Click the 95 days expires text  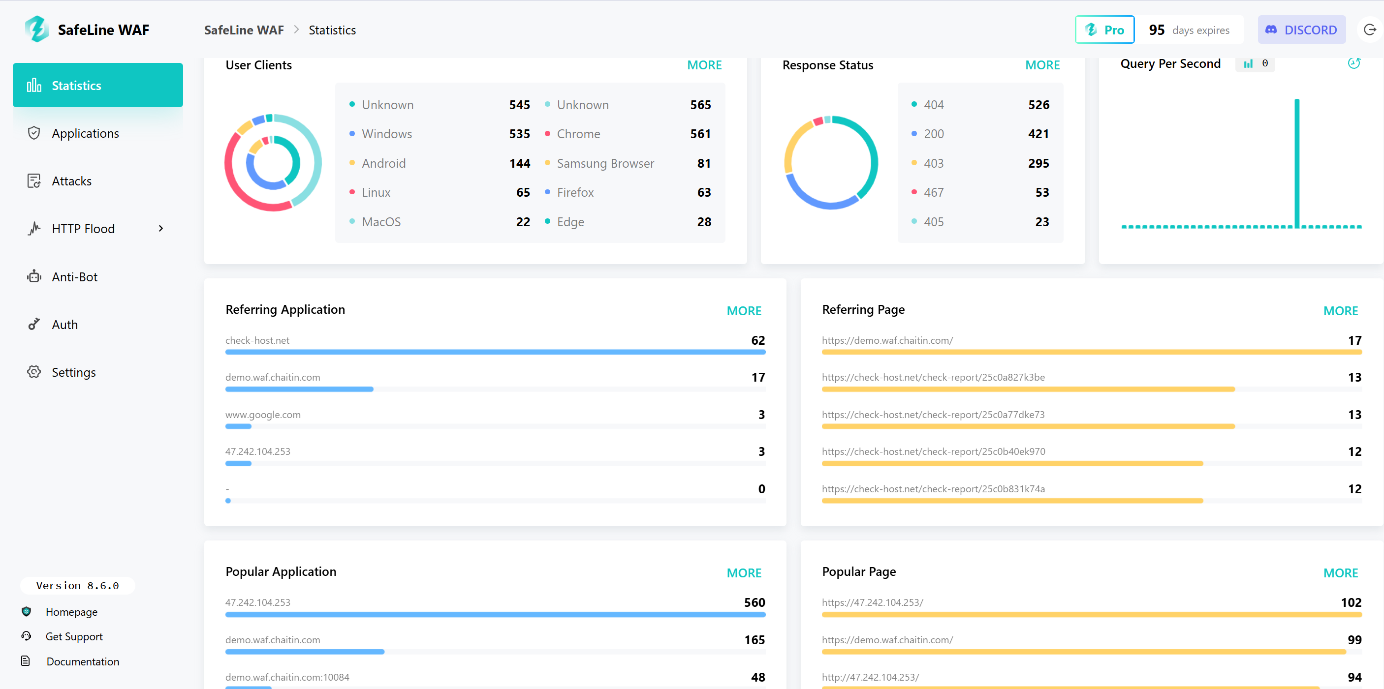point(1189,30)
